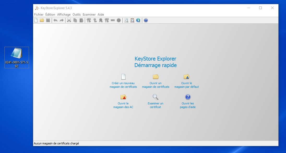
Task: Open the Aide menu
Action: pyautogui.click(x=101, y=15)
